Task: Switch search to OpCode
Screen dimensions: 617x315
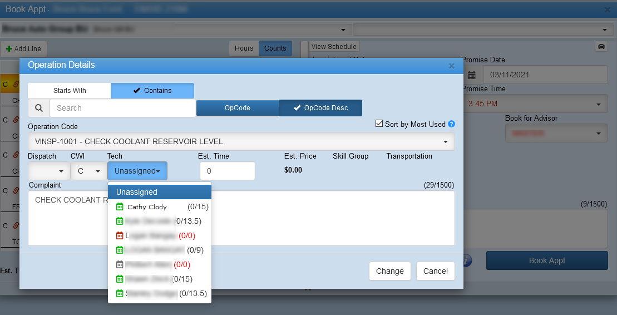Action: tap(237, 108)
